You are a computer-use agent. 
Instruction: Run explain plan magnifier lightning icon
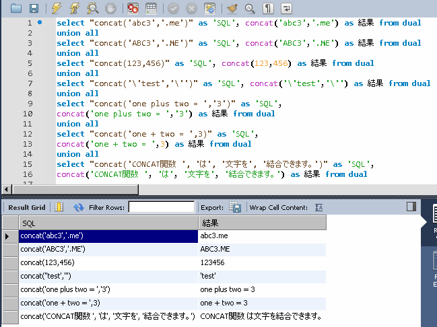tap(92, 8)
